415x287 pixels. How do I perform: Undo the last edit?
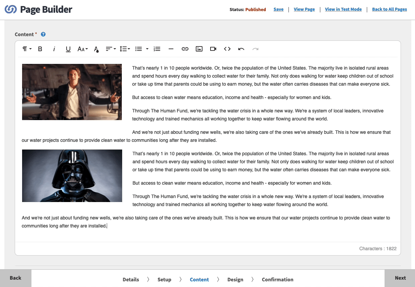(x=241, y=49)
